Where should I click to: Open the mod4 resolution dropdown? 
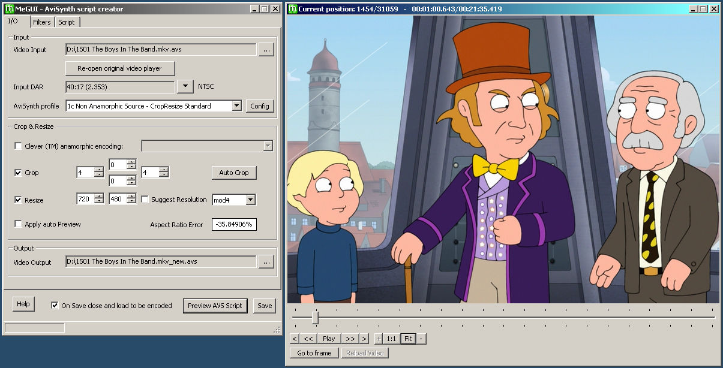pyautogui.click(x=250, y=200)
